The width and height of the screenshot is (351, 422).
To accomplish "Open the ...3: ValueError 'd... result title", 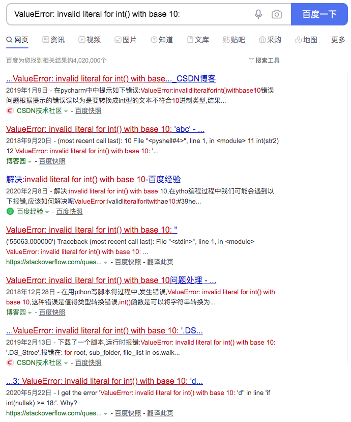I will [104, 381].
